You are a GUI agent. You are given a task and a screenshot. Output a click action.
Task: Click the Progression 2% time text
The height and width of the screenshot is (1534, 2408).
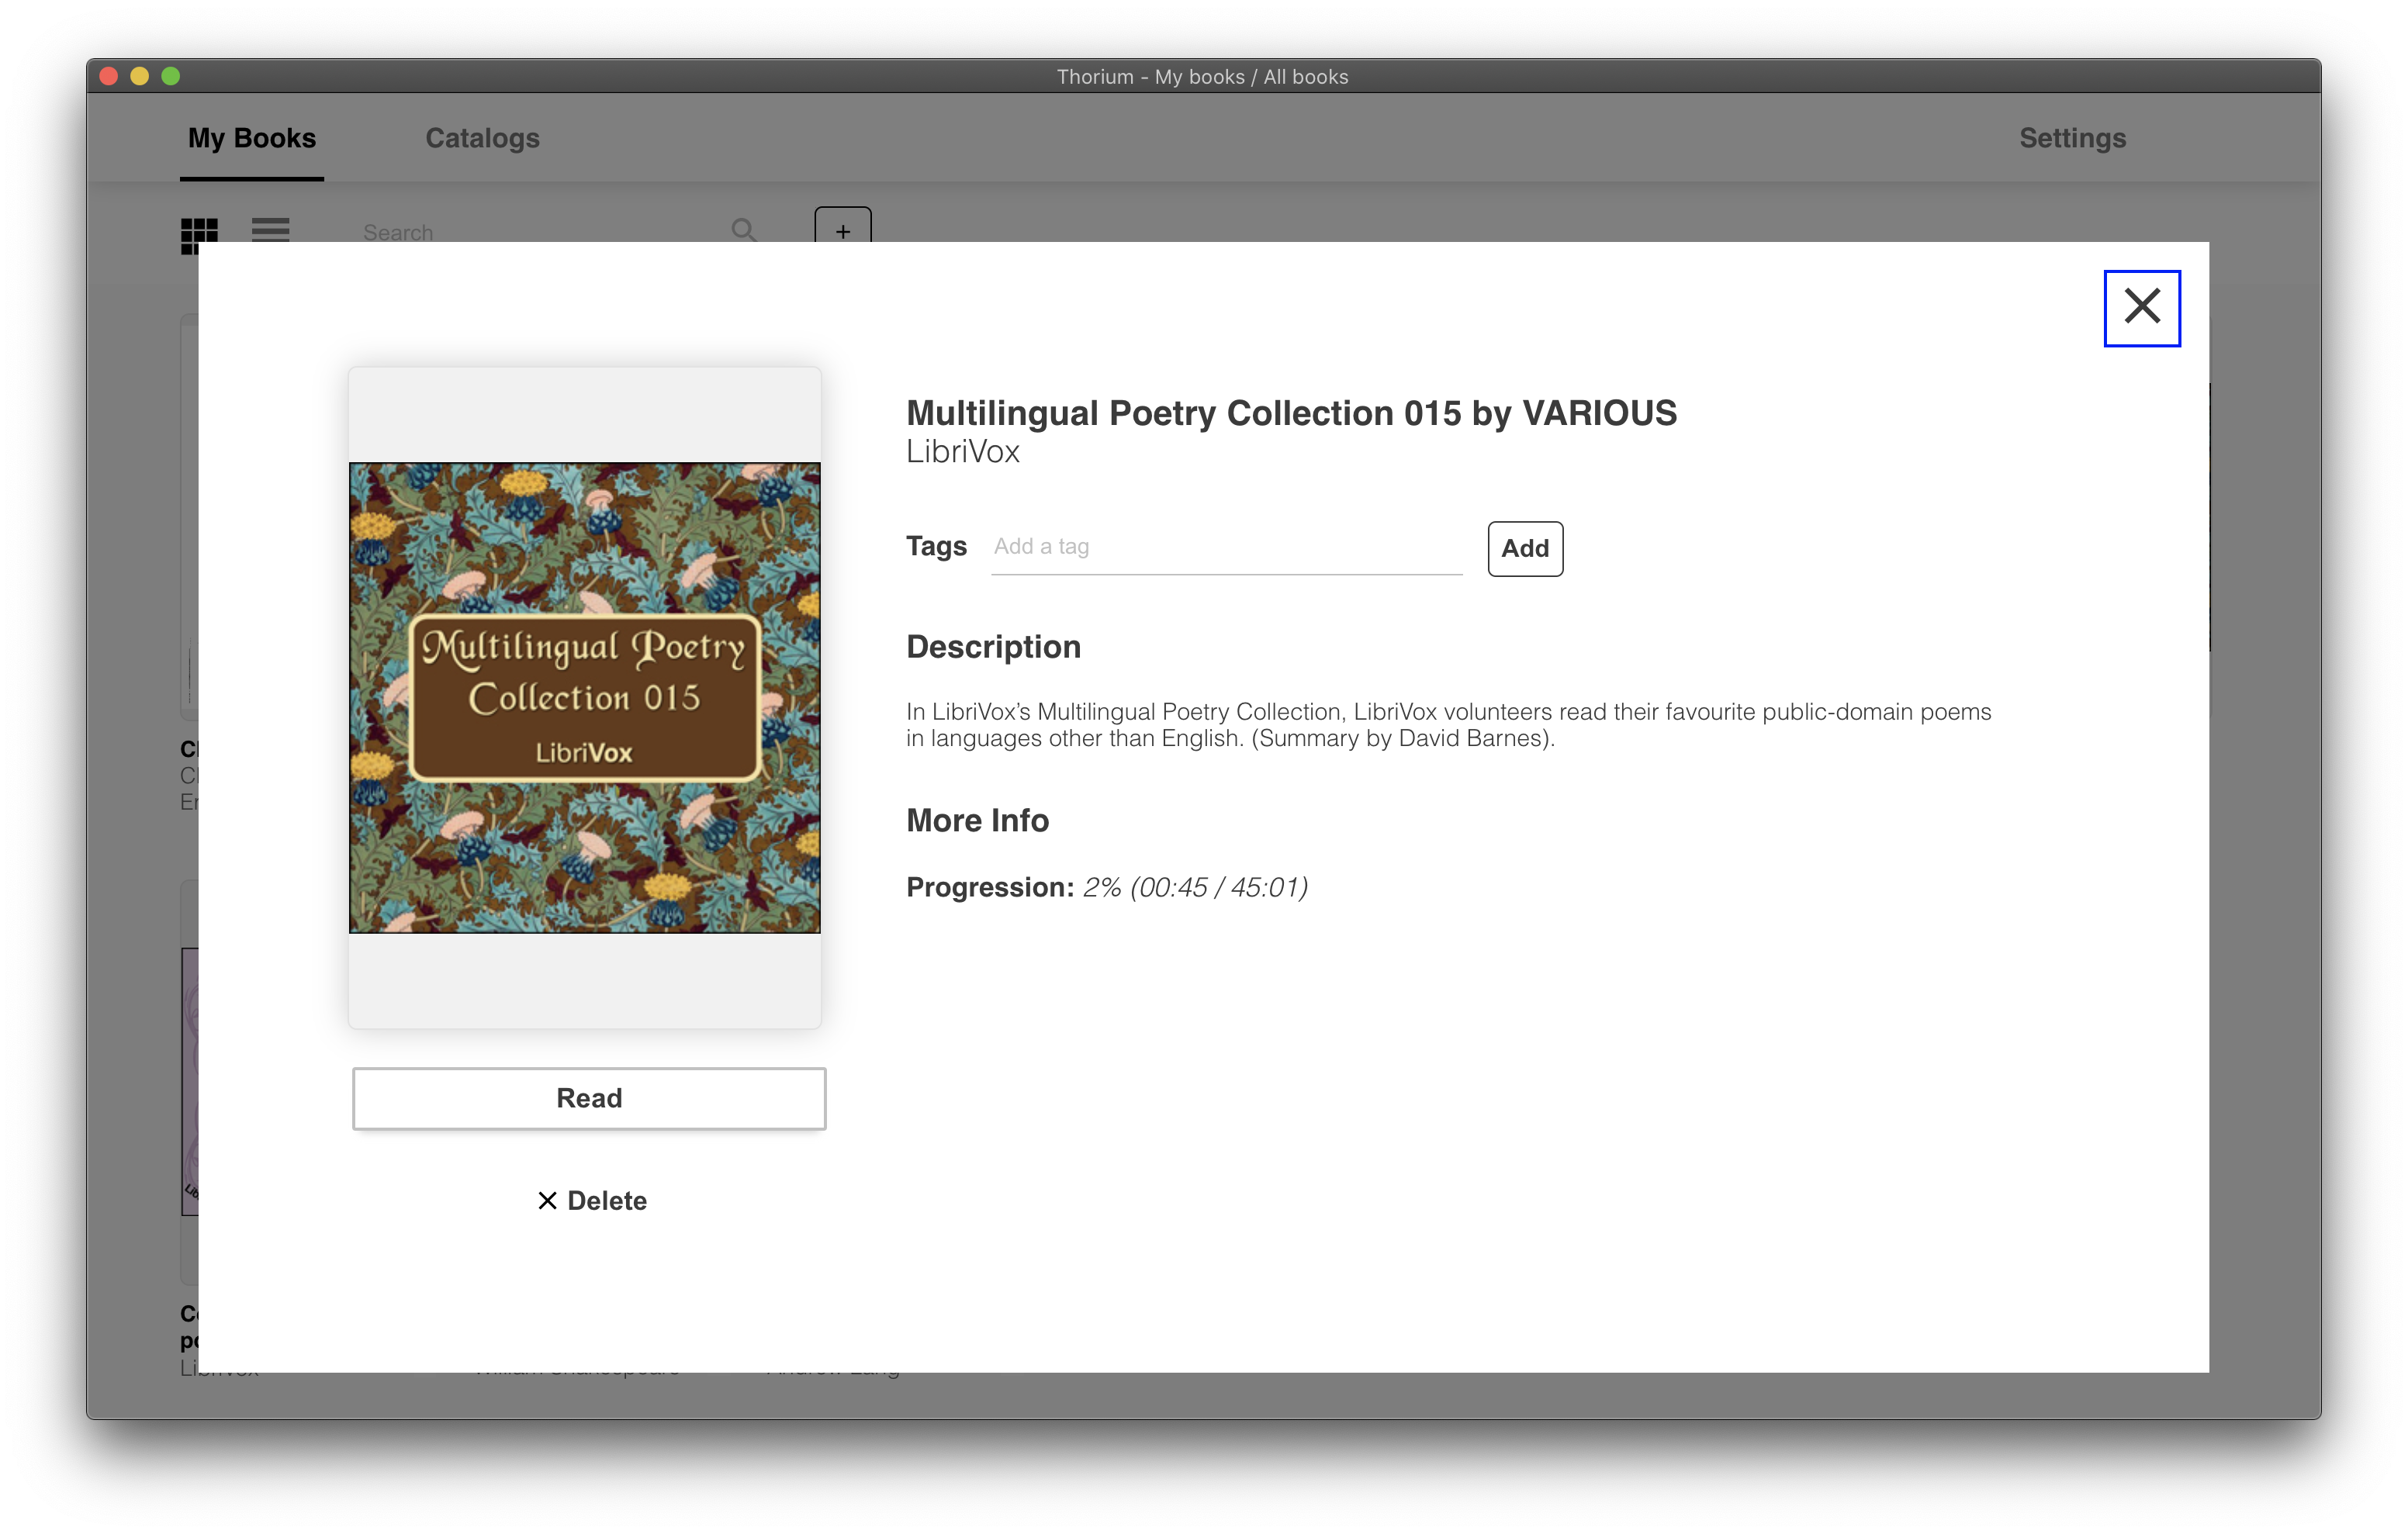click(x=1195, y=887)
